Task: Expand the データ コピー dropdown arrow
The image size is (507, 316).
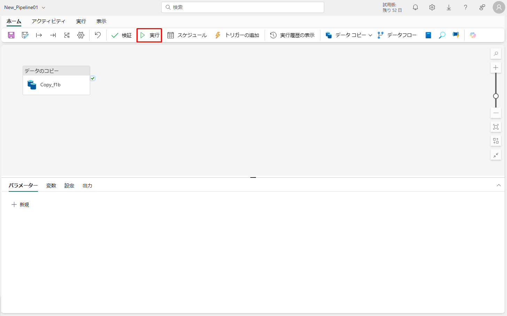Action: click(370, 35)
